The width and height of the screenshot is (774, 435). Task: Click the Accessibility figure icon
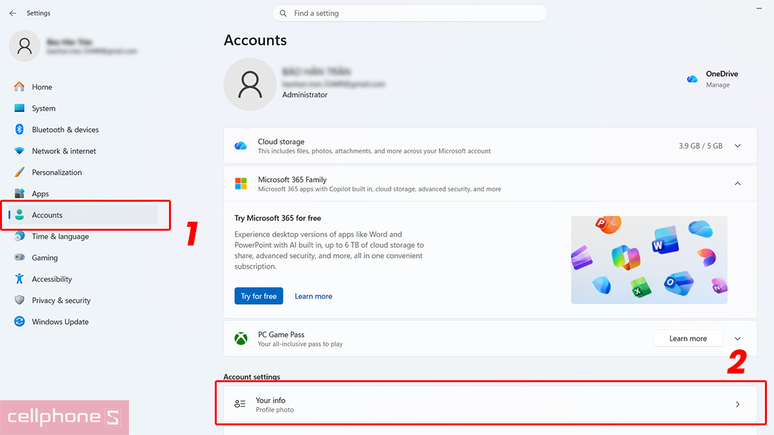tap(19, 278)
